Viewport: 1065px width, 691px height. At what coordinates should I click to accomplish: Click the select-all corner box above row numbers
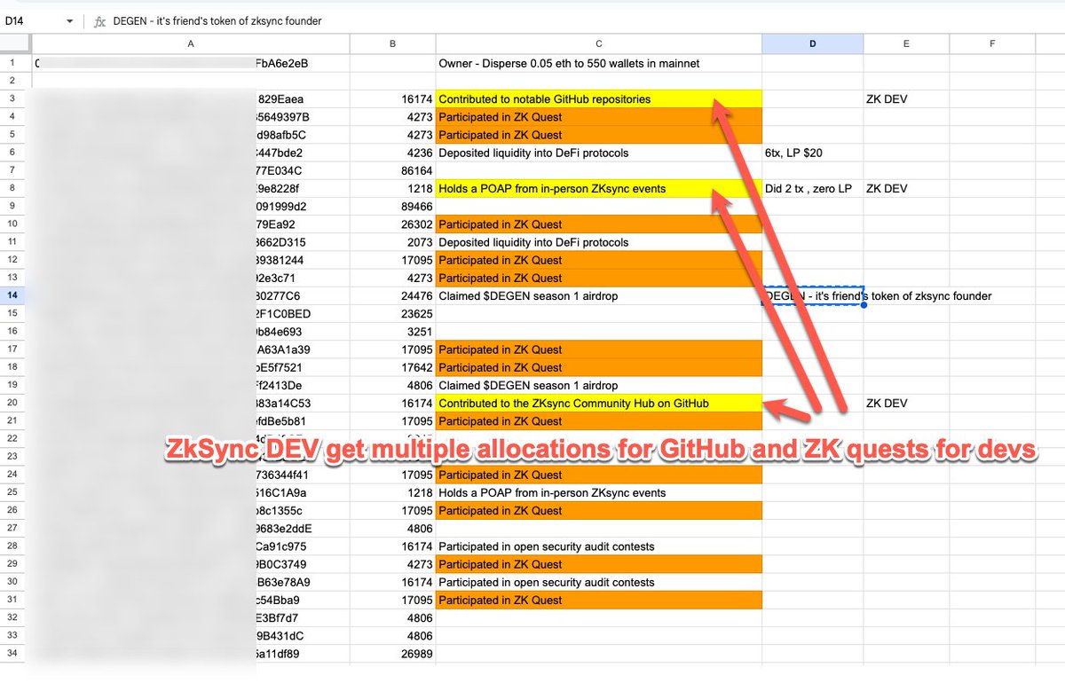13,43
